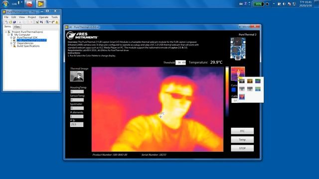Choose the green-blue palette option in top row
The image size is (319, 179).
coord(258,81)
